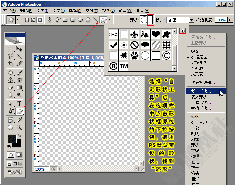The width and height of the screenshot is (235, 185).
Task: Open the 滤镜(T) menu
Action: point(92,11)
